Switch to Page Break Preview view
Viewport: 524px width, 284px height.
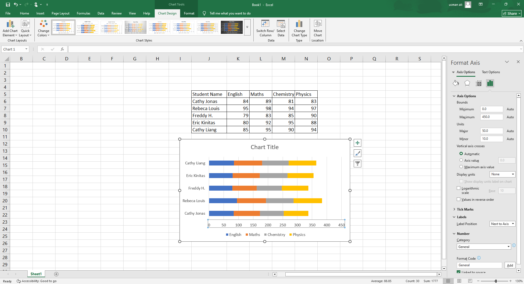pyautogui.click(x=470, y=281)
